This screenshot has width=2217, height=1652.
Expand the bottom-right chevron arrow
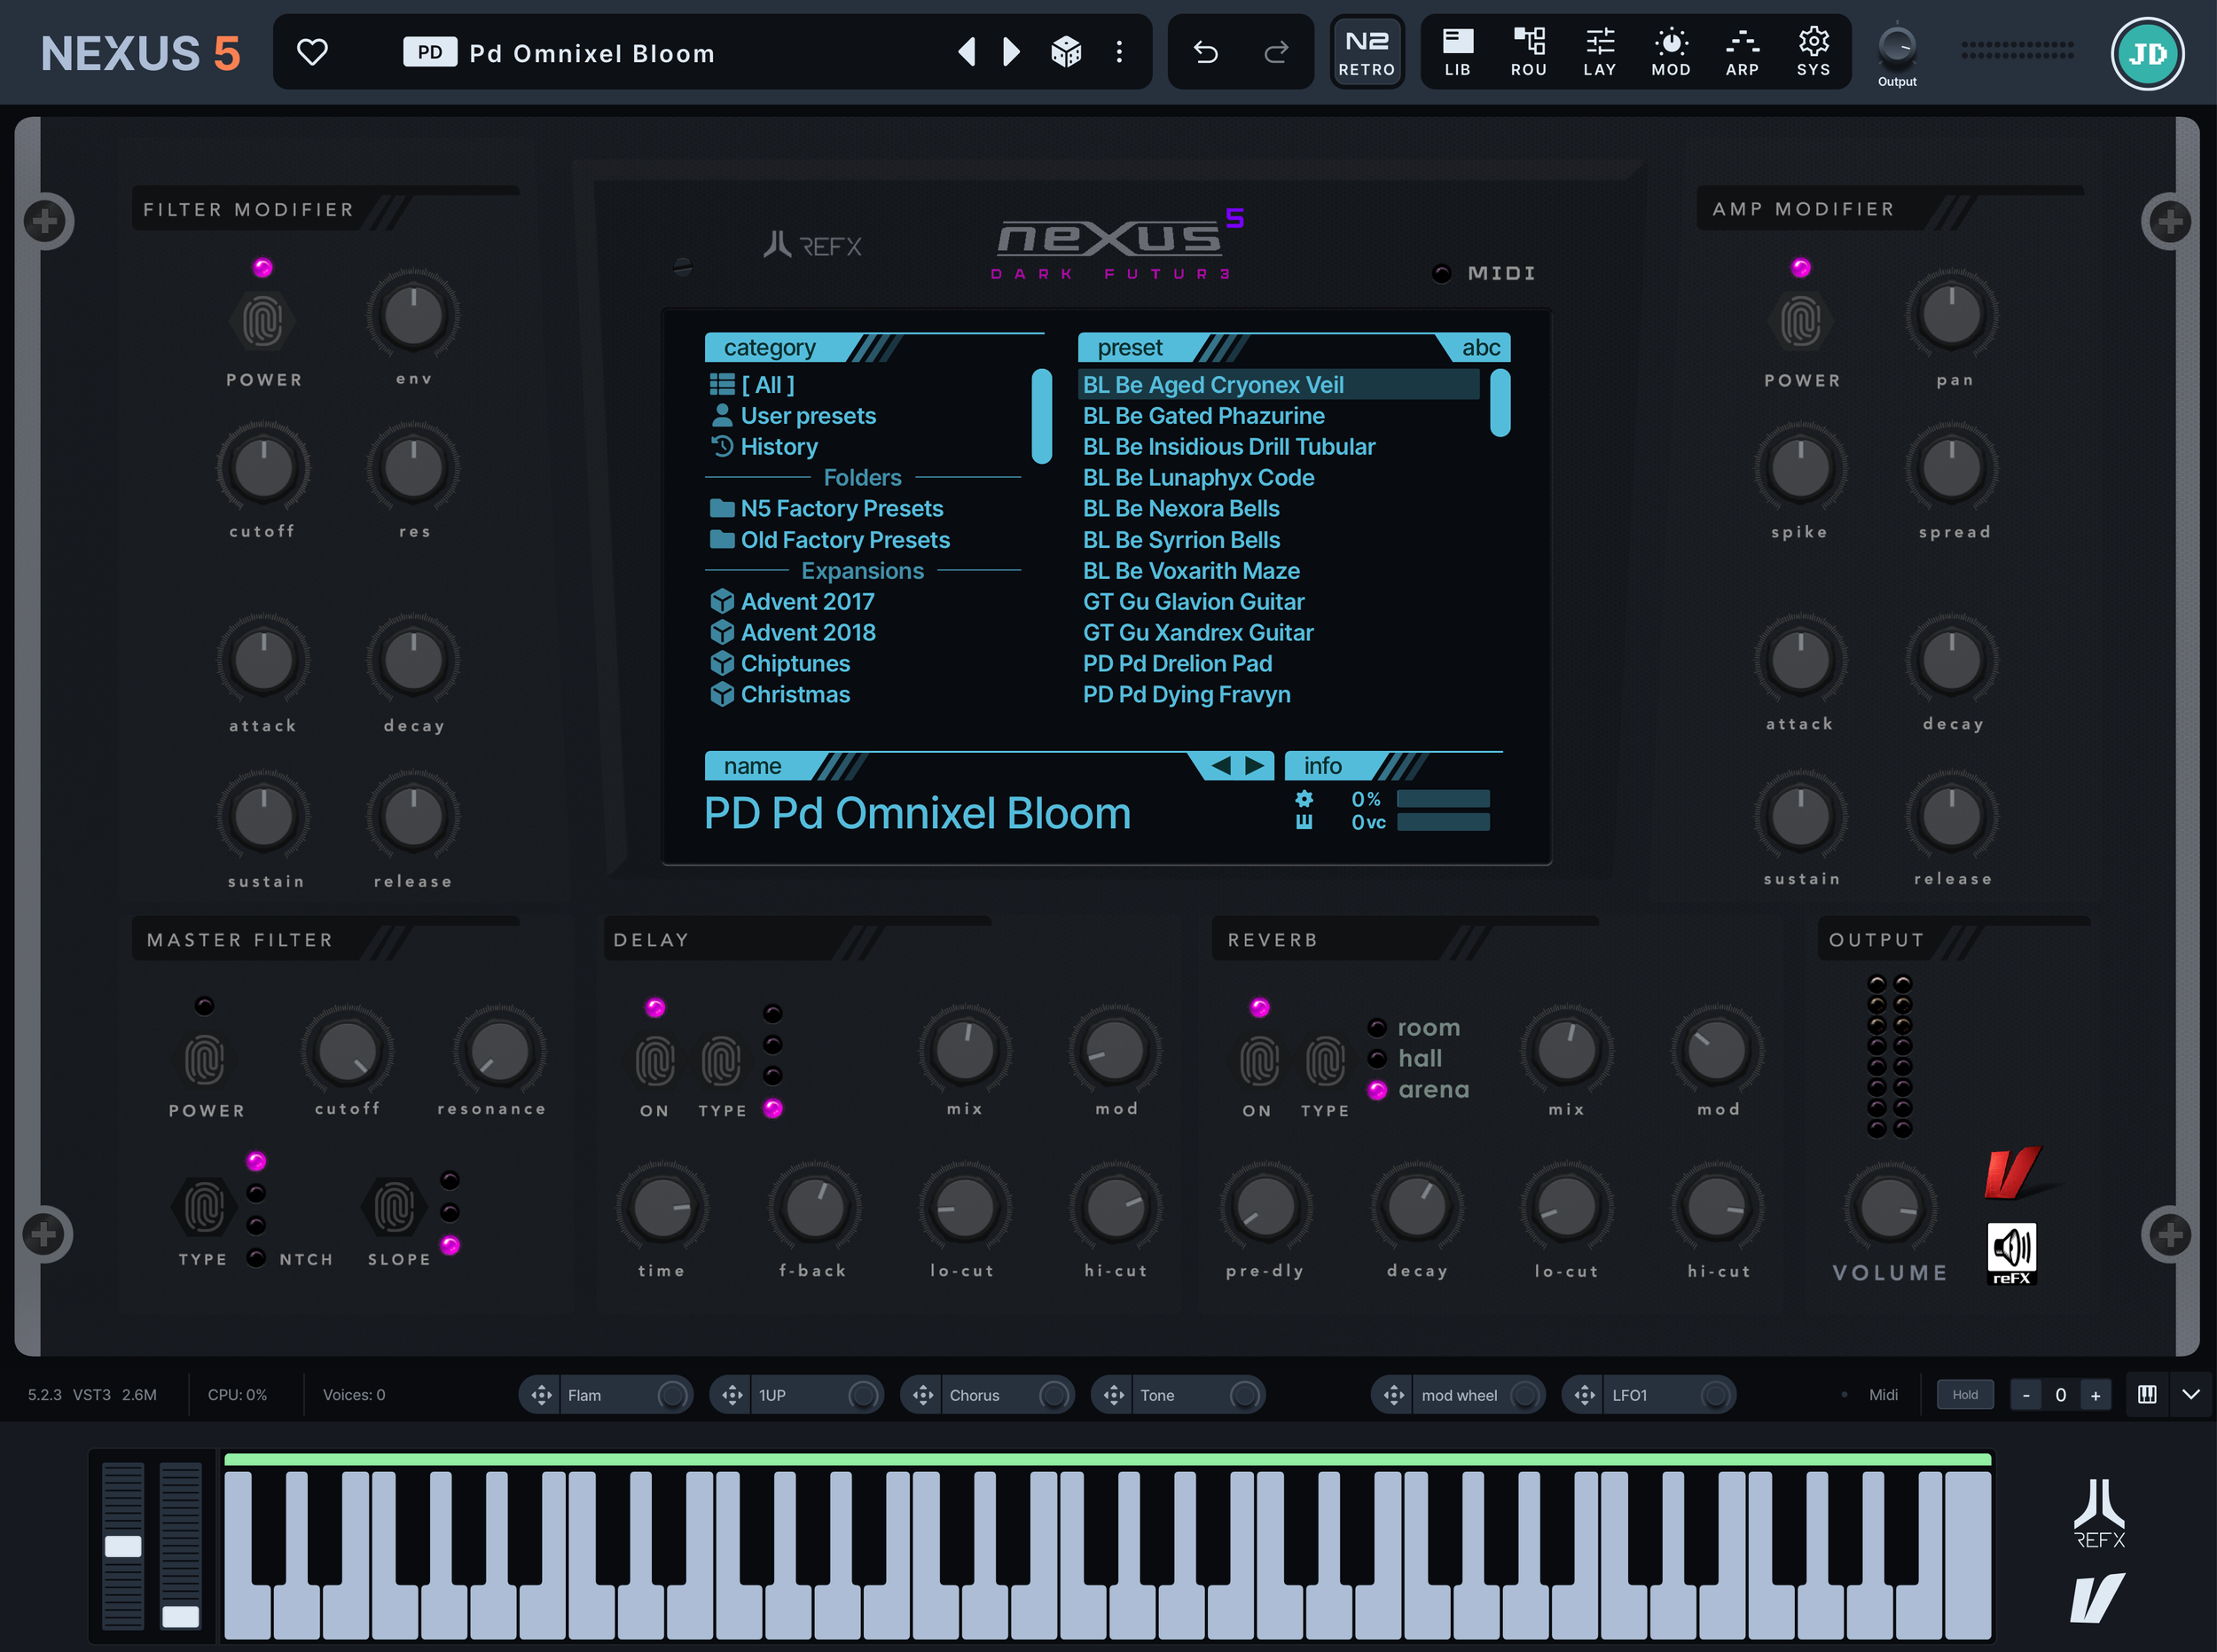coord(2190,1394)
